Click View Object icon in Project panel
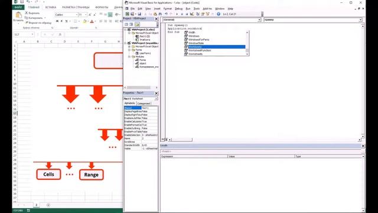This screenshot has height=213, width=378. click(131, 24)
